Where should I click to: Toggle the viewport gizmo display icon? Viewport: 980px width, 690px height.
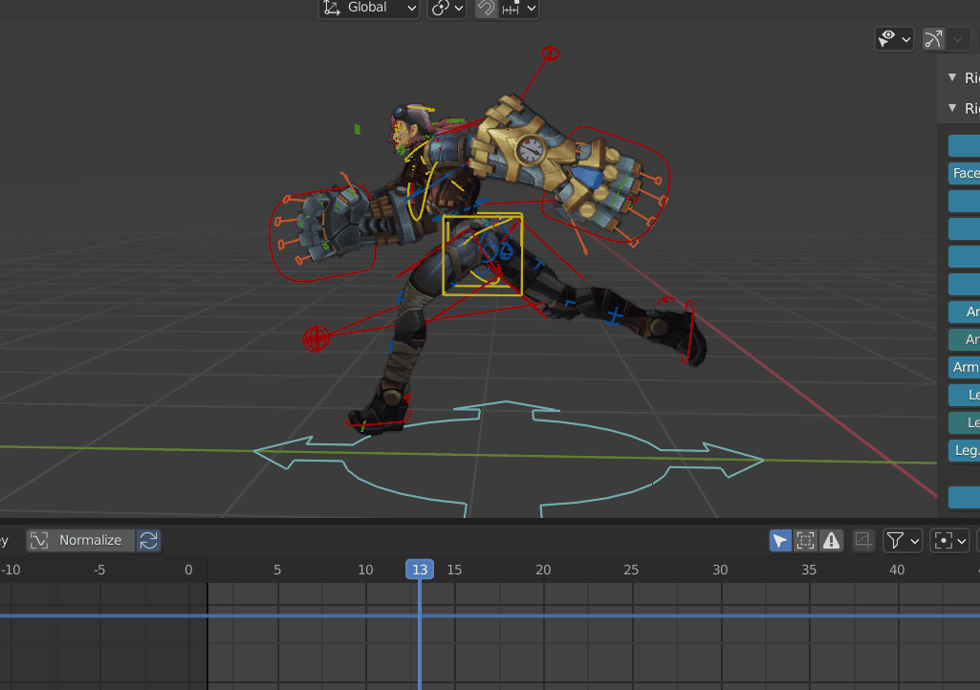934,39
